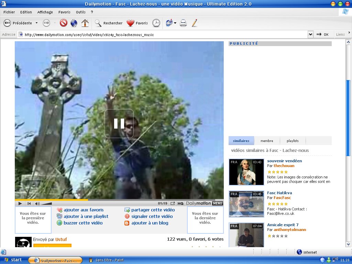352x264 pixels.
Task: Toggle HQ quality on player
Action: click(180, 203)
